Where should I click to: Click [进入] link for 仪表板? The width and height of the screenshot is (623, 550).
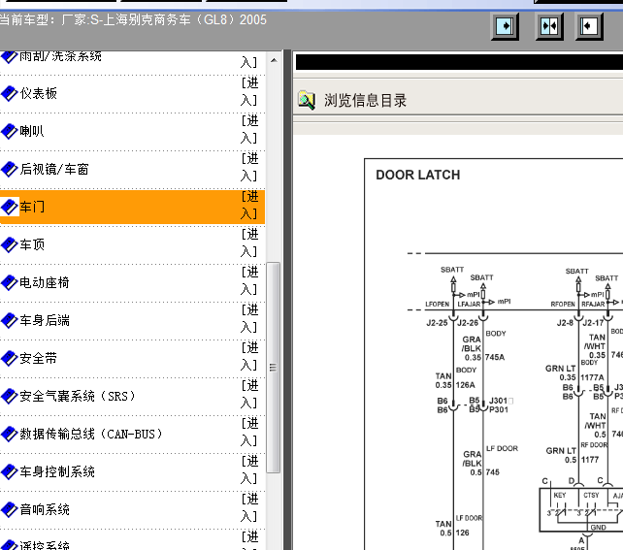pos(249,92)
